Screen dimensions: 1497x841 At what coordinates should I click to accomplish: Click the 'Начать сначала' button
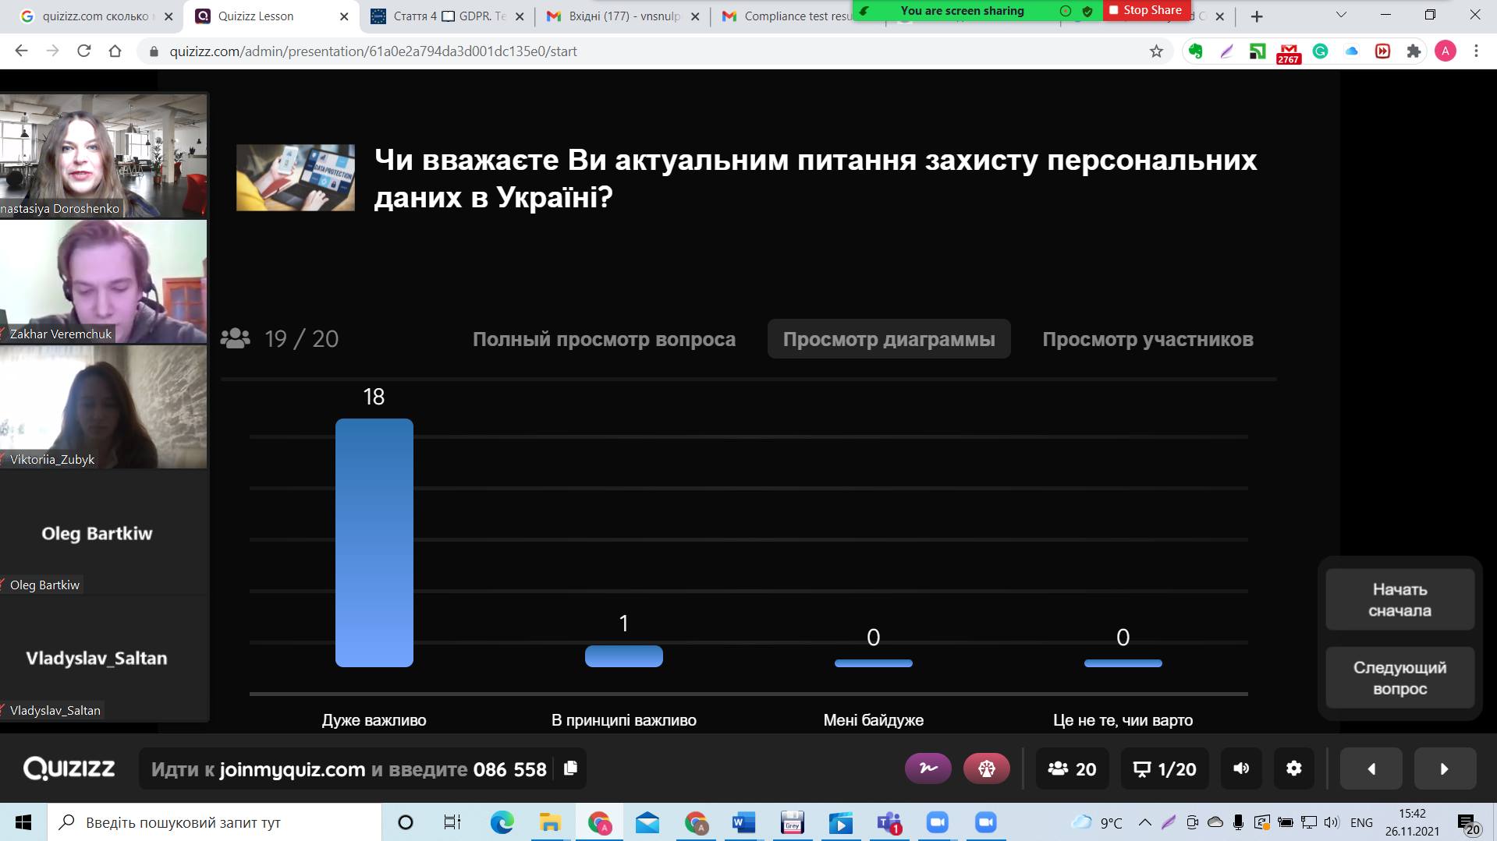[x=1399, y=599]
